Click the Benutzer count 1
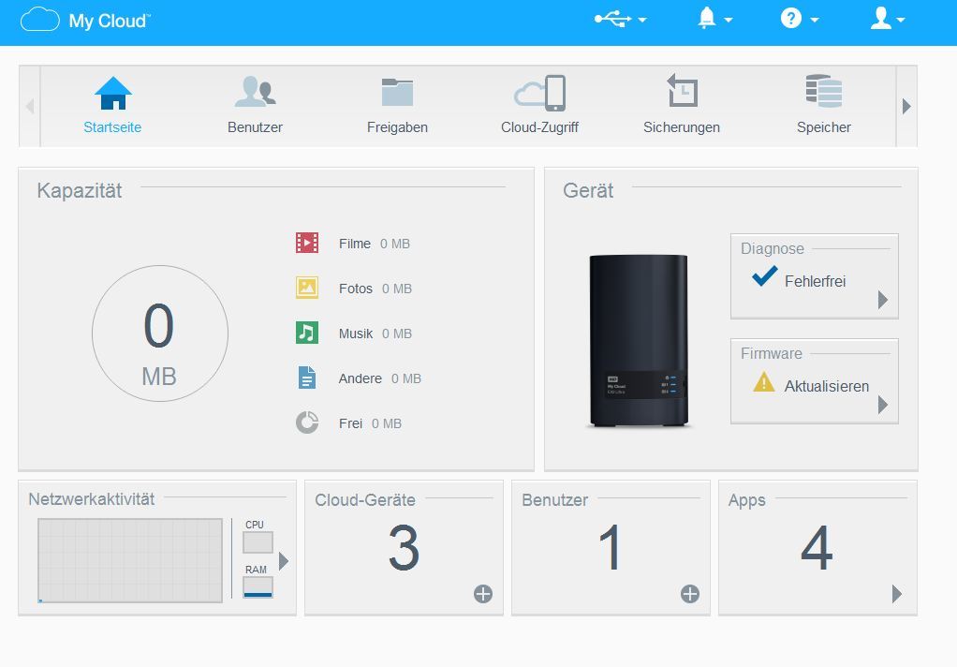 tap(611, 547)
